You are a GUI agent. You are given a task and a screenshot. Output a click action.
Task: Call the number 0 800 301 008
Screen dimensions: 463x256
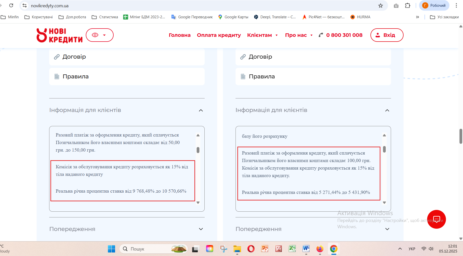341,35
